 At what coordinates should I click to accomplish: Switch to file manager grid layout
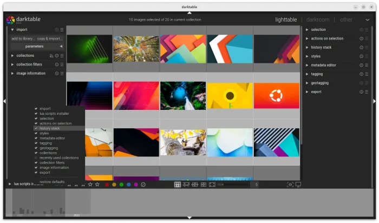pyautogui.click(x=178, y=185)
